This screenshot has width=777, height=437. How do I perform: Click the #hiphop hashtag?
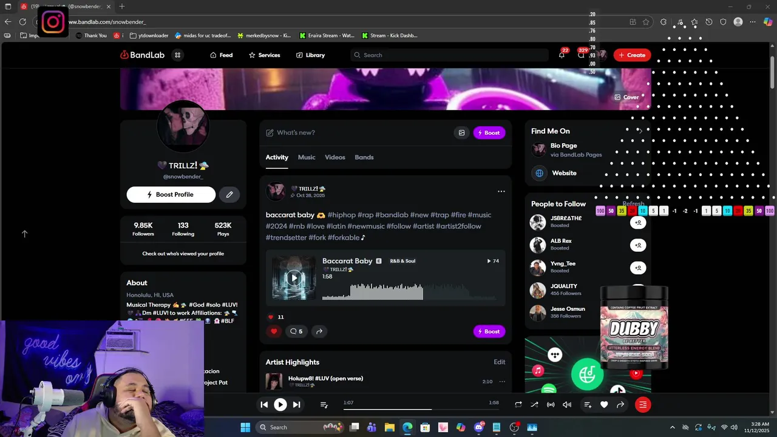pos(341,215)
